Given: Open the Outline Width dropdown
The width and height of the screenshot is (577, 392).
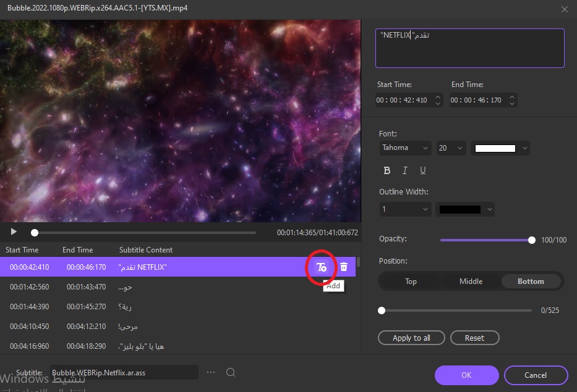Looking at the screenshot, I should (405, 209).
